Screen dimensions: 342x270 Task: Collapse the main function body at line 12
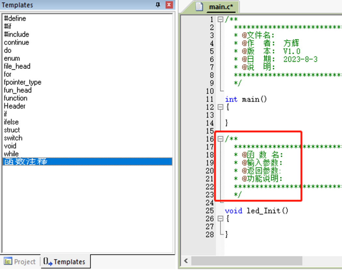(221, 107)
